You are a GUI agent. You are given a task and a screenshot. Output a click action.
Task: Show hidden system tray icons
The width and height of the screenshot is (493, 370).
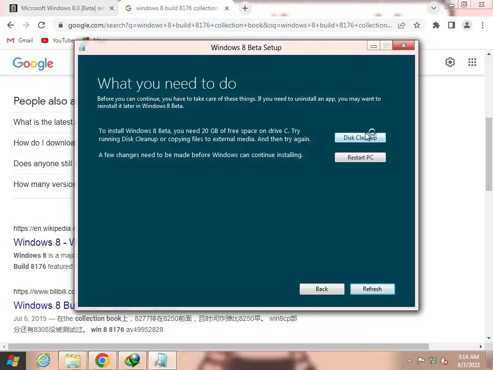409,361
